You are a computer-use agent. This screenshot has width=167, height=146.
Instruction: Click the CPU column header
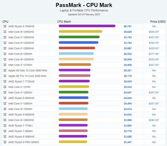pyautogui.click(x=5, y=21)
